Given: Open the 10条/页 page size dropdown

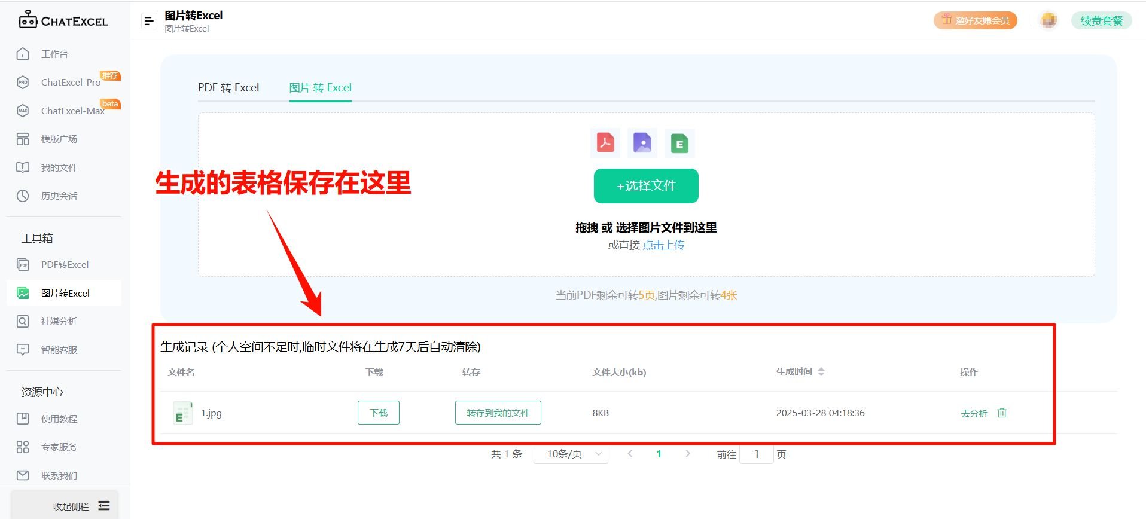Looking at the screenshot, I should click(571, 454).
